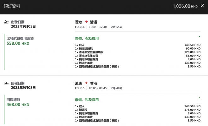Click the FD 515 flight number

pos(79,88)
